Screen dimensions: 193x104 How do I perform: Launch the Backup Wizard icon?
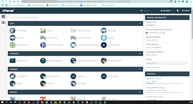click(x=12, y=45)
